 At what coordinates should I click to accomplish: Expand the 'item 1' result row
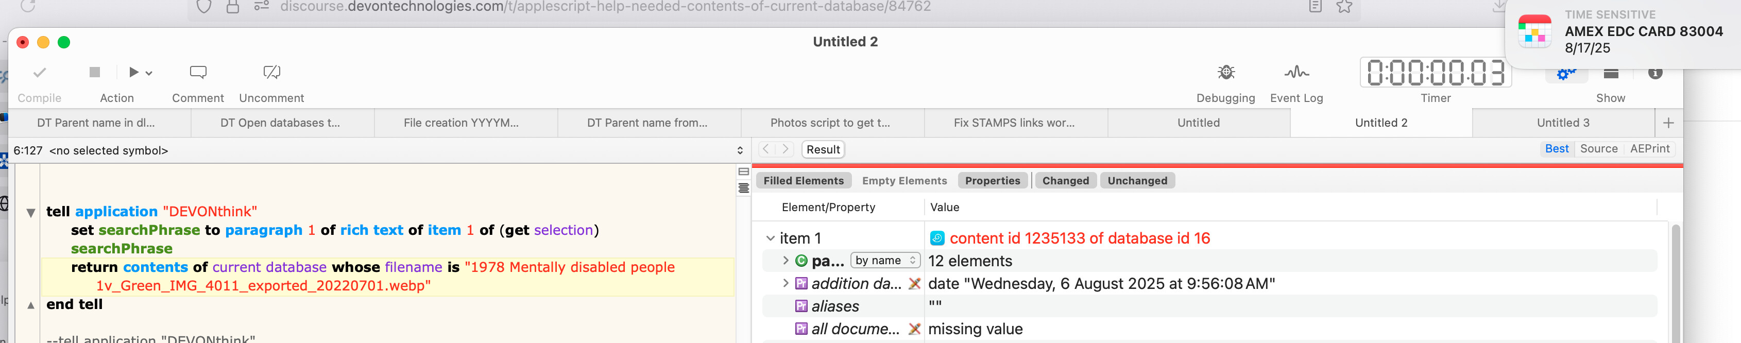(771, 238)
